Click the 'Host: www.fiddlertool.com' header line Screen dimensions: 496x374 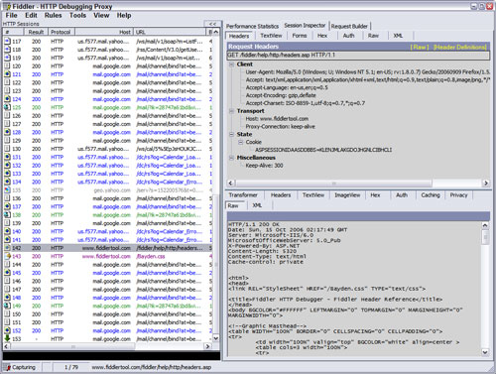point(277,119)
